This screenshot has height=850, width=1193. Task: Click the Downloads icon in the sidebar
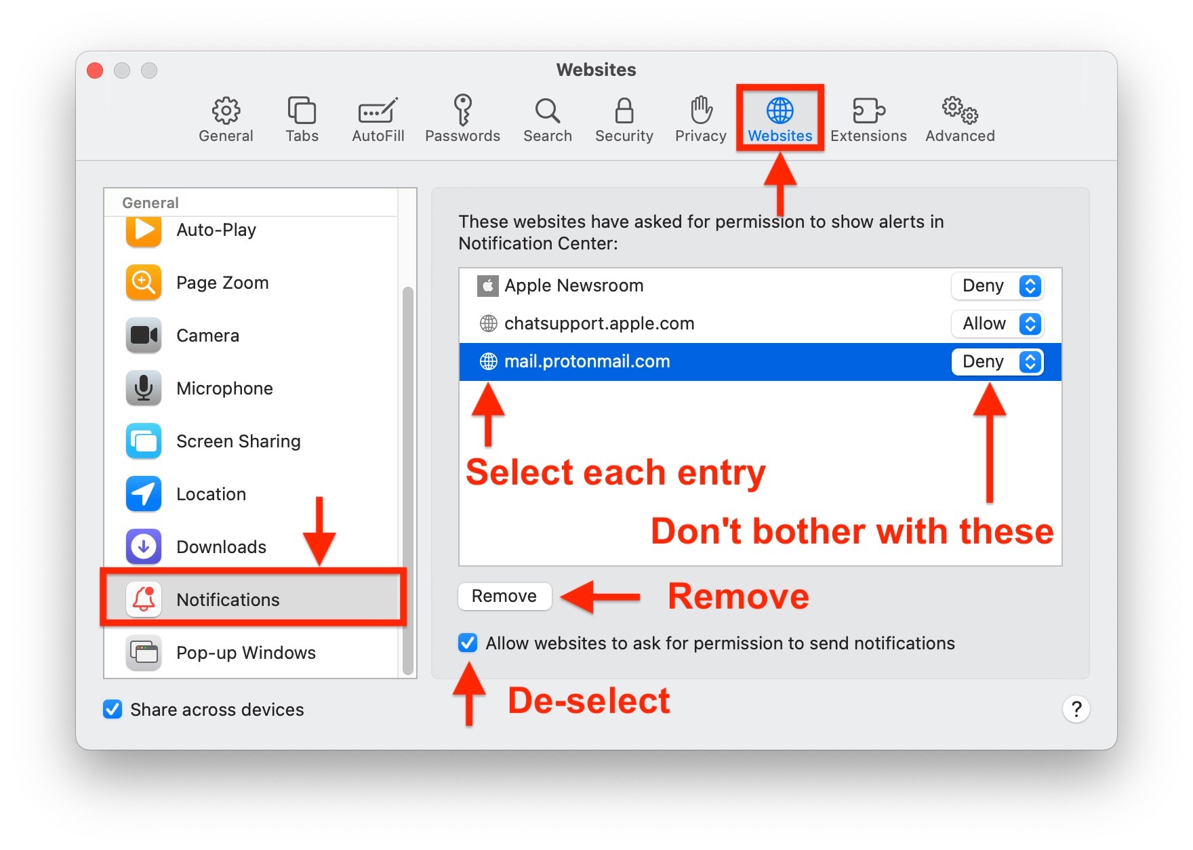click(144, 546)
